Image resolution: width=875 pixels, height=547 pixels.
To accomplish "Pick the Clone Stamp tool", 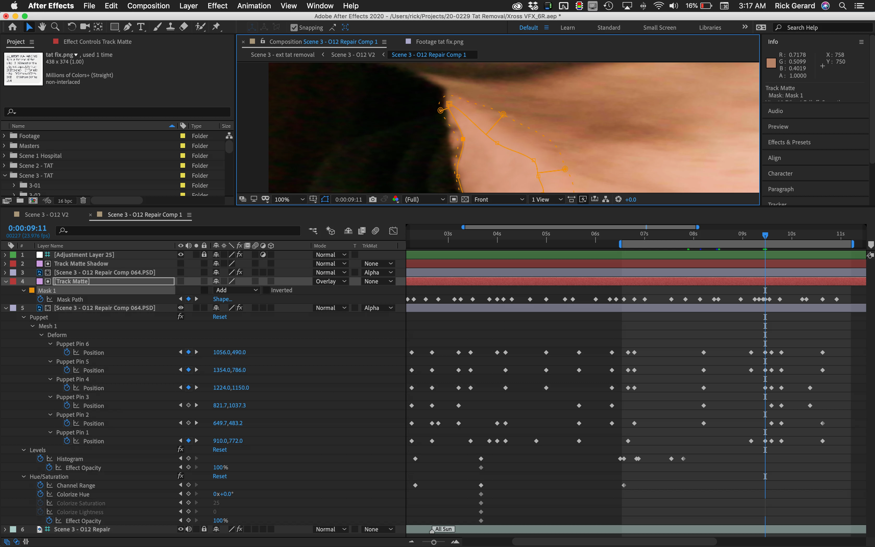I will pos(170,27).
